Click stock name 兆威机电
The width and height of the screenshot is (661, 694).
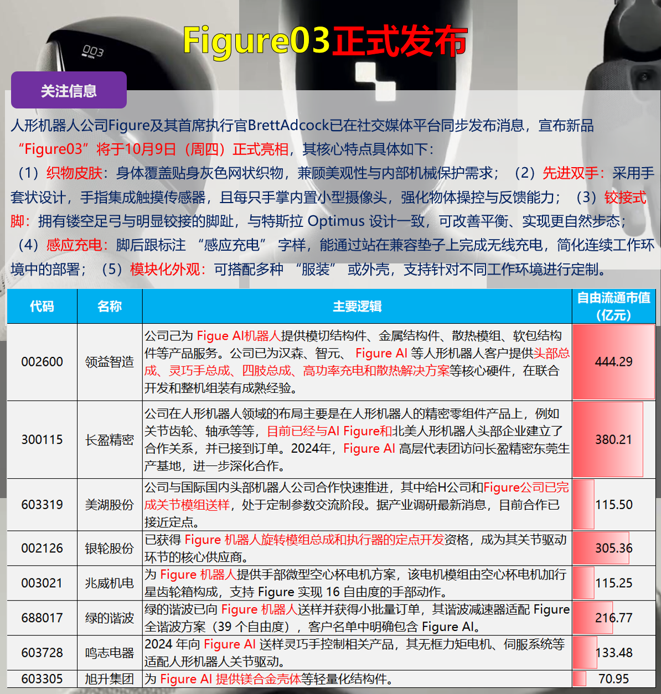pyautogui.click(x=110, y=583)
